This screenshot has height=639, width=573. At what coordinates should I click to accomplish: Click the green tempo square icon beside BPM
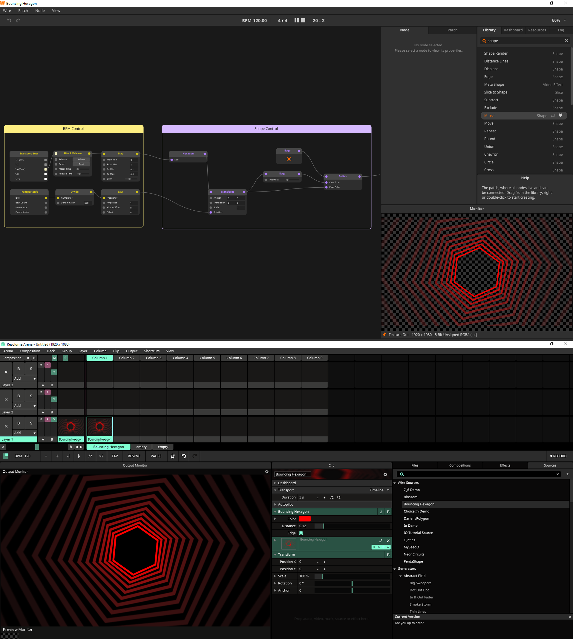(x=5, y=456)
